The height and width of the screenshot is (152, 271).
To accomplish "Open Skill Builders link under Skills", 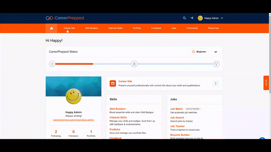I will coord(118,109).
